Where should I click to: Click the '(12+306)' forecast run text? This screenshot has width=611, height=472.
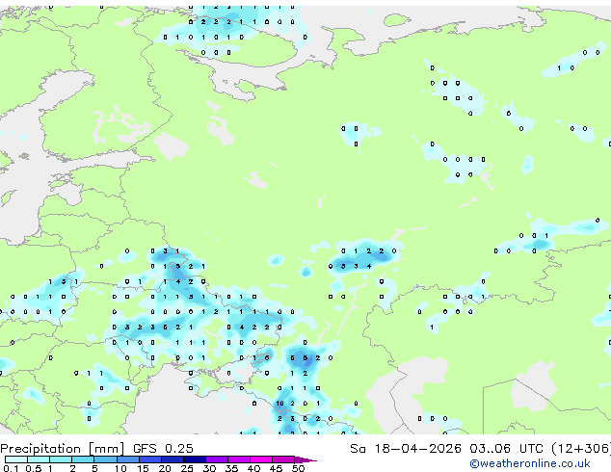pos(581,449)
